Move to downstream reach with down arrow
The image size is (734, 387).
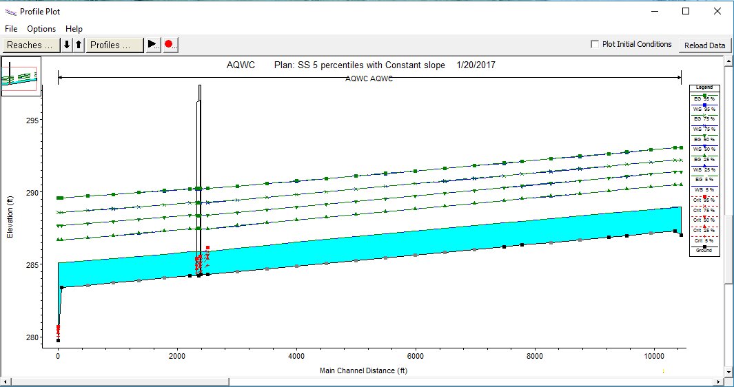(x=67, y=45)
